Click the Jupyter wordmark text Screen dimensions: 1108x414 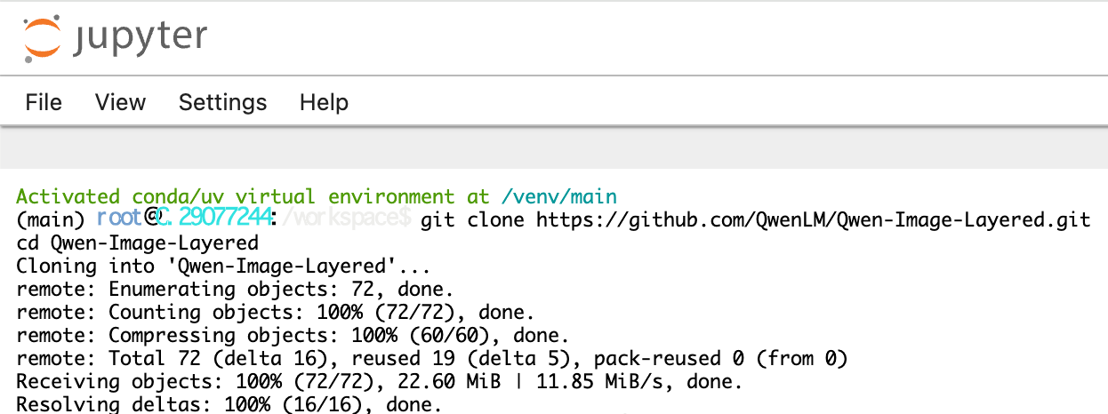(x=141, y=37)
